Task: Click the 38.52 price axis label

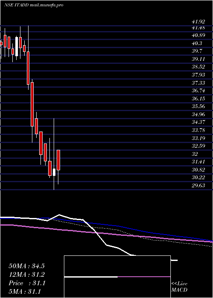Action: click(199, 67)
